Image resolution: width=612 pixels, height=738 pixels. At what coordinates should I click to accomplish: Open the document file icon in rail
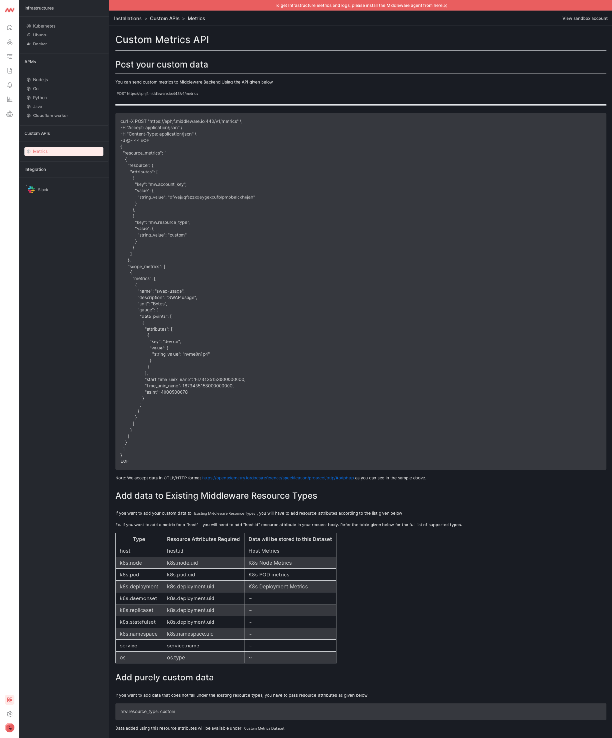point(10,71)
